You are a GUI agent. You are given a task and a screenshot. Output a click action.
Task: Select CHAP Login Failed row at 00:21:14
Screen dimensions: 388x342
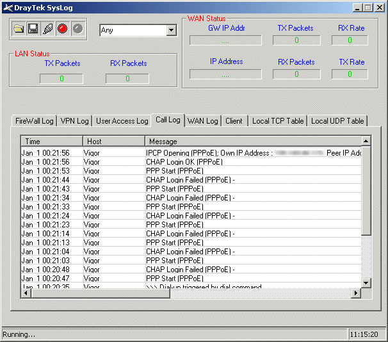pos(191,234)
